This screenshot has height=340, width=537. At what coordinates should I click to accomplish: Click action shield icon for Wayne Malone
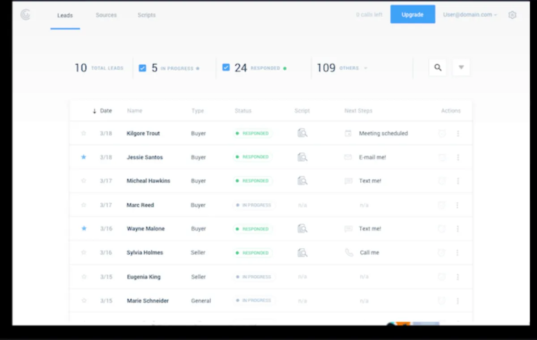pyautogui.click(x=442, y=229)
